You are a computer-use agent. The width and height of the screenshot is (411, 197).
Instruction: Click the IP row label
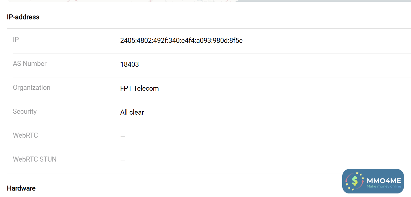(16, 40)
